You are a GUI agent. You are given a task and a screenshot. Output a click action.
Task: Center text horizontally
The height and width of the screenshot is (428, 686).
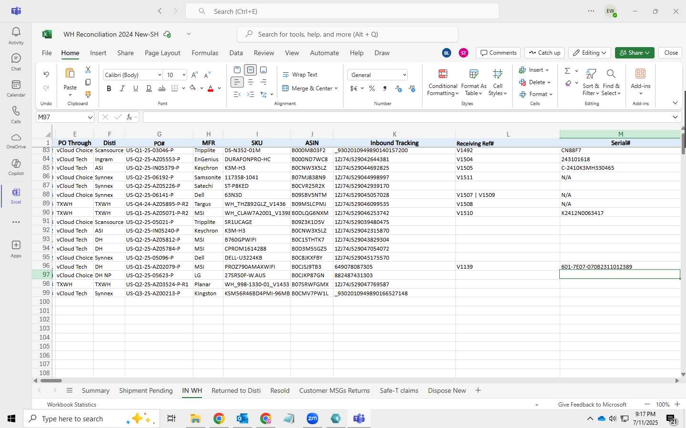point(250,82)
